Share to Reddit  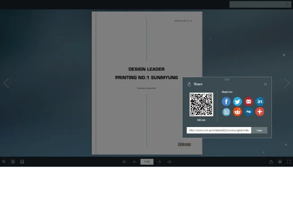[237, 112]
